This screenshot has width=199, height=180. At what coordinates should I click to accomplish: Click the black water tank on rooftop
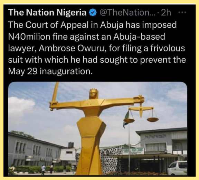tap(71, 145)
